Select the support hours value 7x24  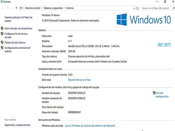click(70, 75)
